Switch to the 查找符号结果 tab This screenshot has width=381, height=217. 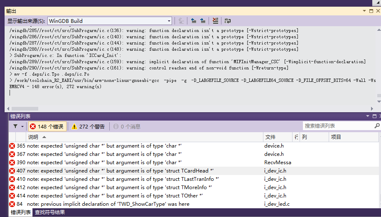pyautogui.click(x=50, y=212)
